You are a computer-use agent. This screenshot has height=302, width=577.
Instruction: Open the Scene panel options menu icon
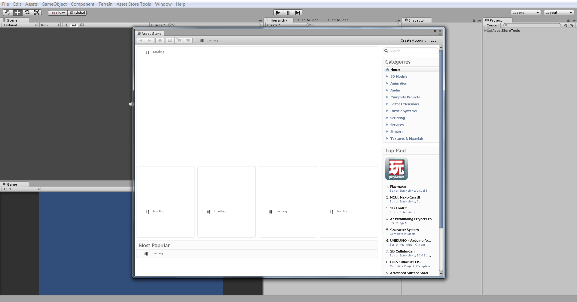tap(260, 21)
